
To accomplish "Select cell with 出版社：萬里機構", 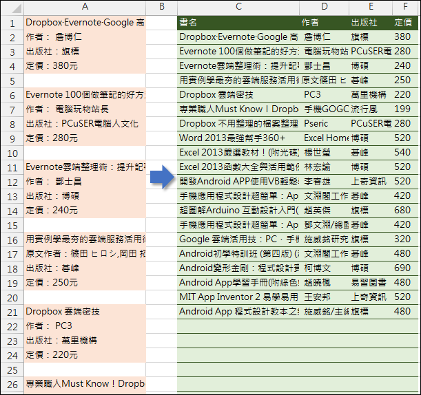I will coord(85,341).
